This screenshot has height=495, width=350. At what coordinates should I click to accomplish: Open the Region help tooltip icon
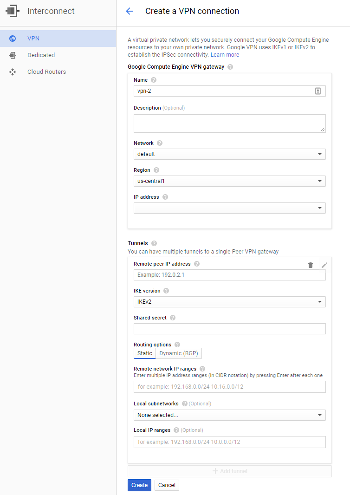point(156,170)
